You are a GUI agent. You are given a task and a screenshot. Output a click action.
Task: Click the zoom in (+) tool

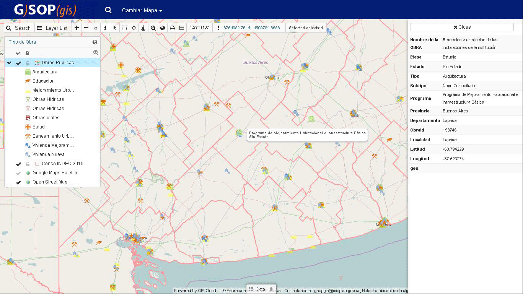(76, 28)
